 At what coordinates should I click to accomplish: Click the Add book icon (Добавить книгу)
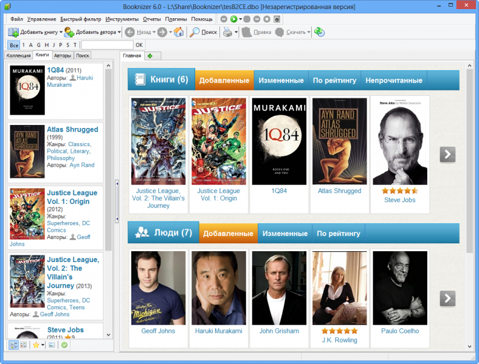coord(13,32)
